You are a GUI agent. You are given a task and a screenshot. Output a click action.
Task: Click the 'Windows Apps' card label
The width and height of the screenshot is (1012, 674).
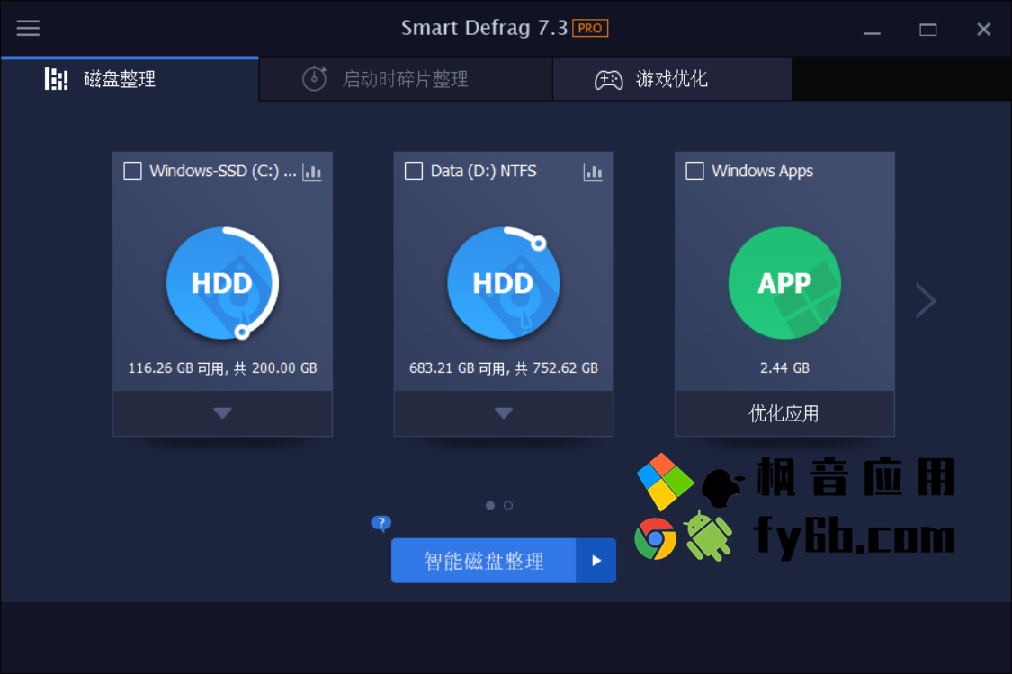pyautogui.click(x=762, y=171)
